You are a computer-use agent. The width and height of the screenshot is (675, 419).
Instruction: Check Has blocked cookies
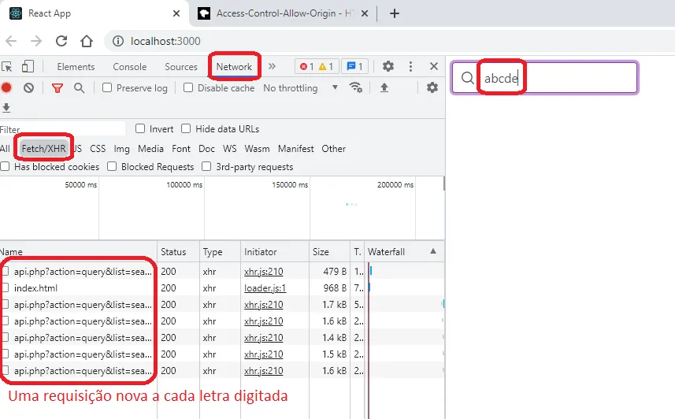coord(5,166)
